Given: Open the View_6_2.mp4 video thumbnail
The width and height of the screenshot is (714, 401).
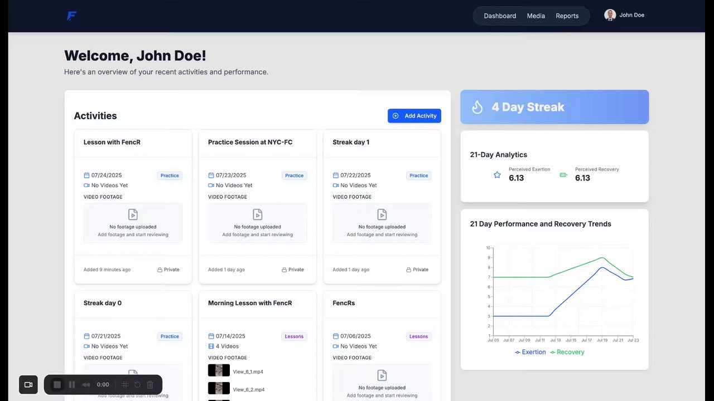Looking at the screenshot, I should (x=219, y=388).
